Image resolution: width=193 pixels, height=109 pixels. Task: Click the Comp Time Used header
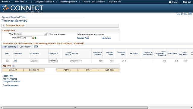(182, 53)
